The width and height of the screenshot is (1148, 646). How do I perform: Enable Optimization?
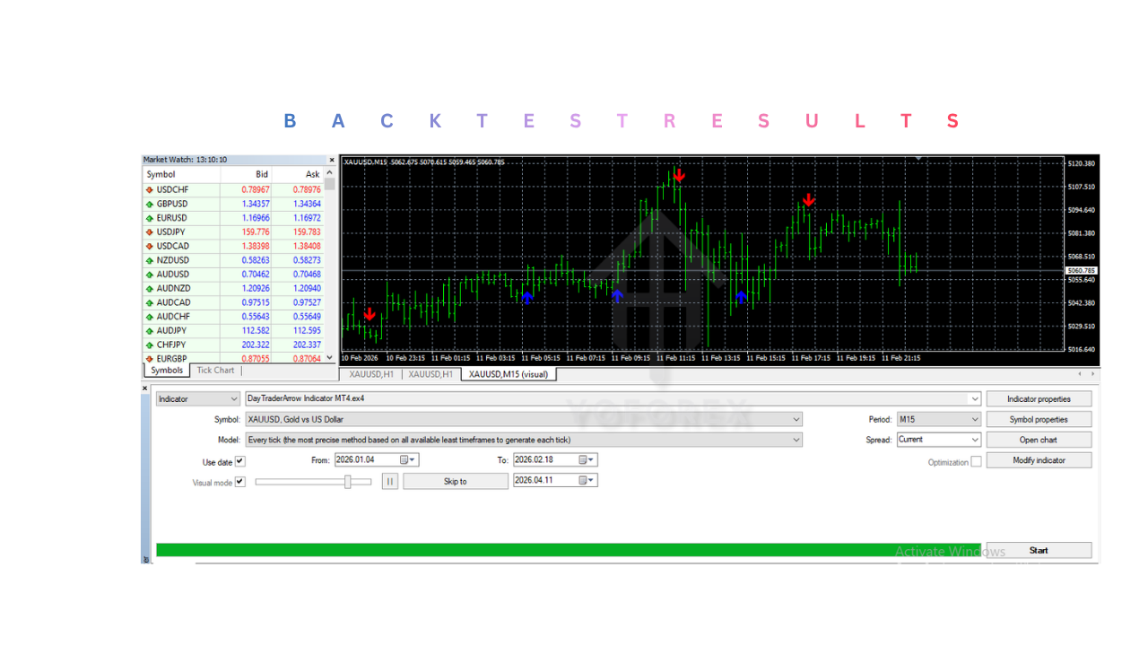click(x=977, y=461)
